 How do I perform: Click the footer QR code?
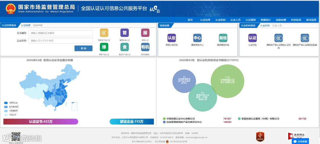click(16, 137)
